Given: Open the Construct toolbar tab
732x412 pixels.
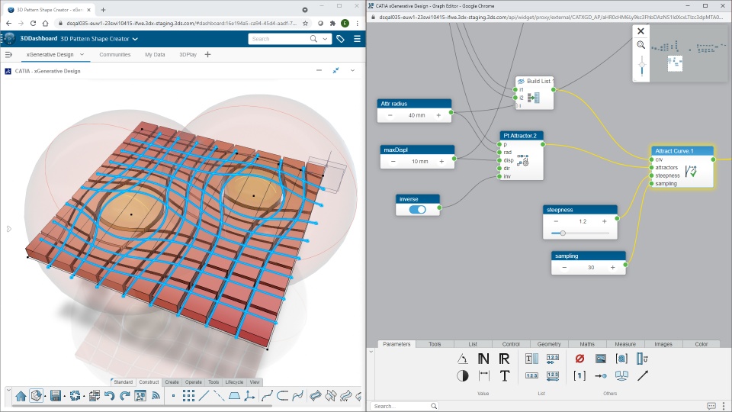Looking at the screenshot, I should coord(149,382).
